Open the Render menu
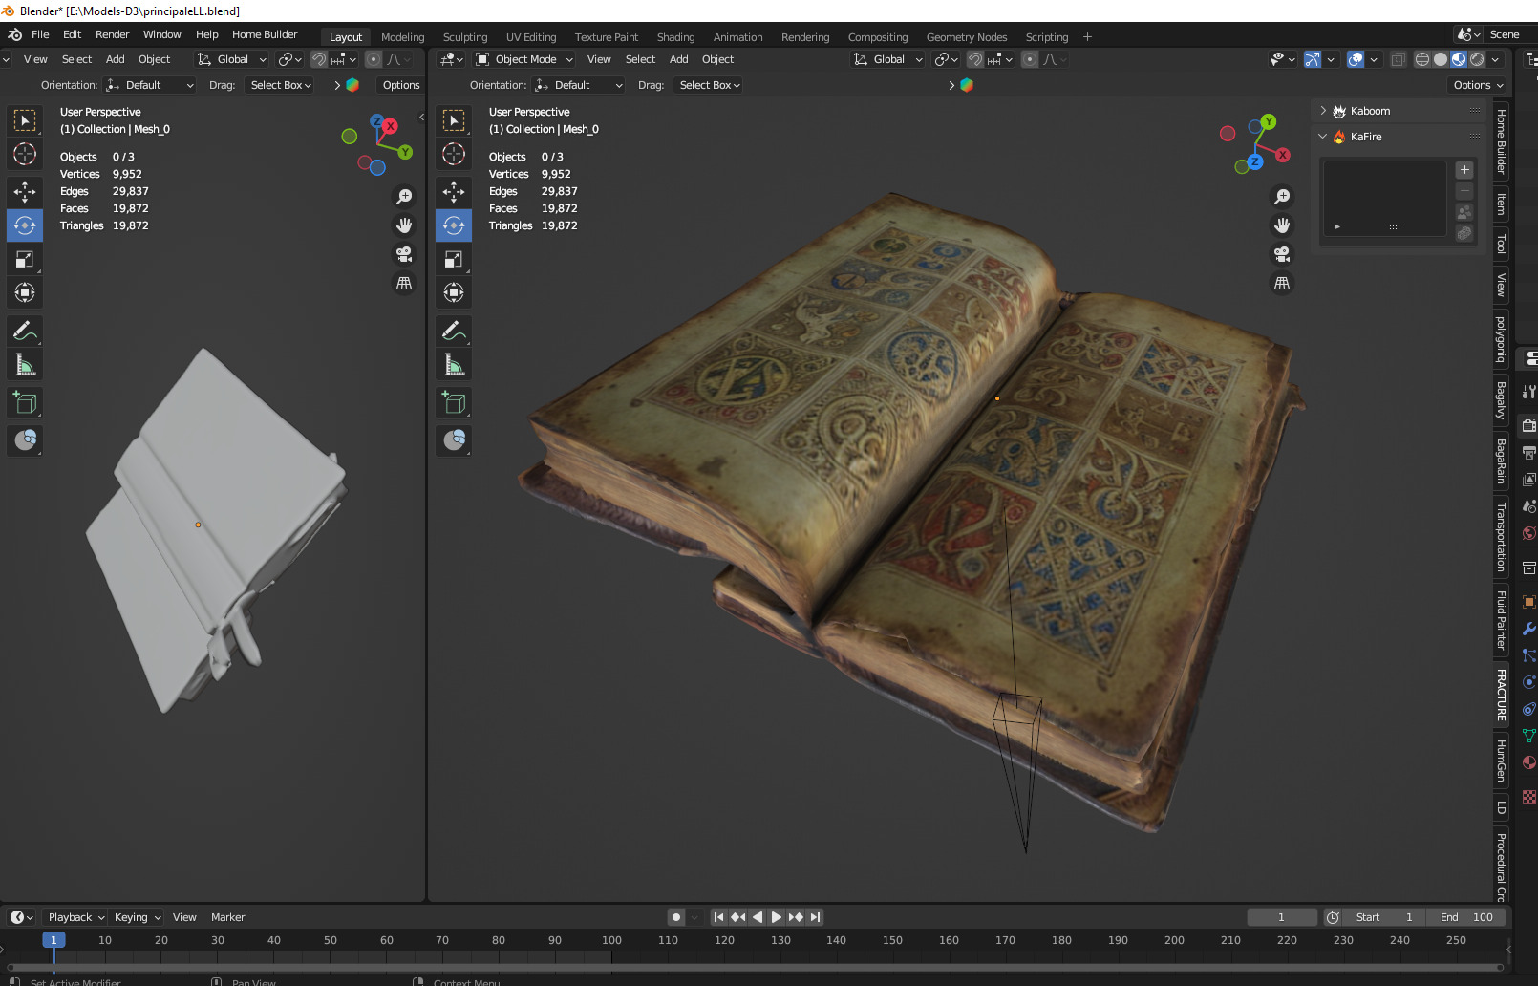The width and height of the screenshot is (1538, 986). [112, 34]
